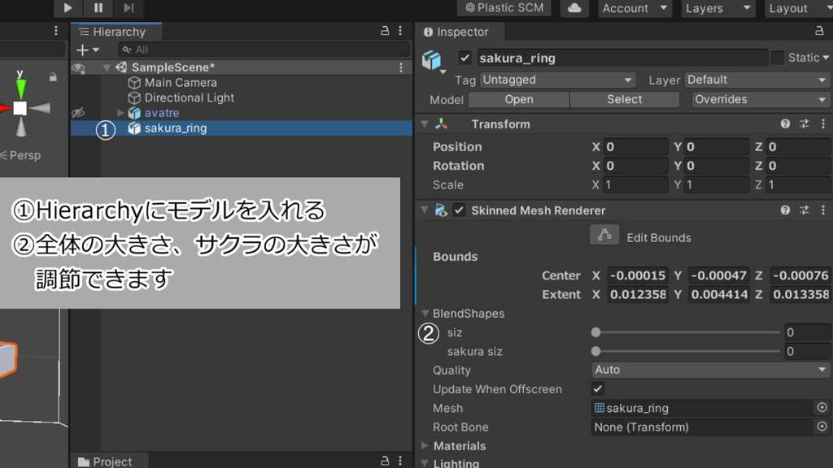Screen dimensions: 833x468
Task: Collapse the BlendShapes section
Action: pyautogui.click(x=424, y=314)
